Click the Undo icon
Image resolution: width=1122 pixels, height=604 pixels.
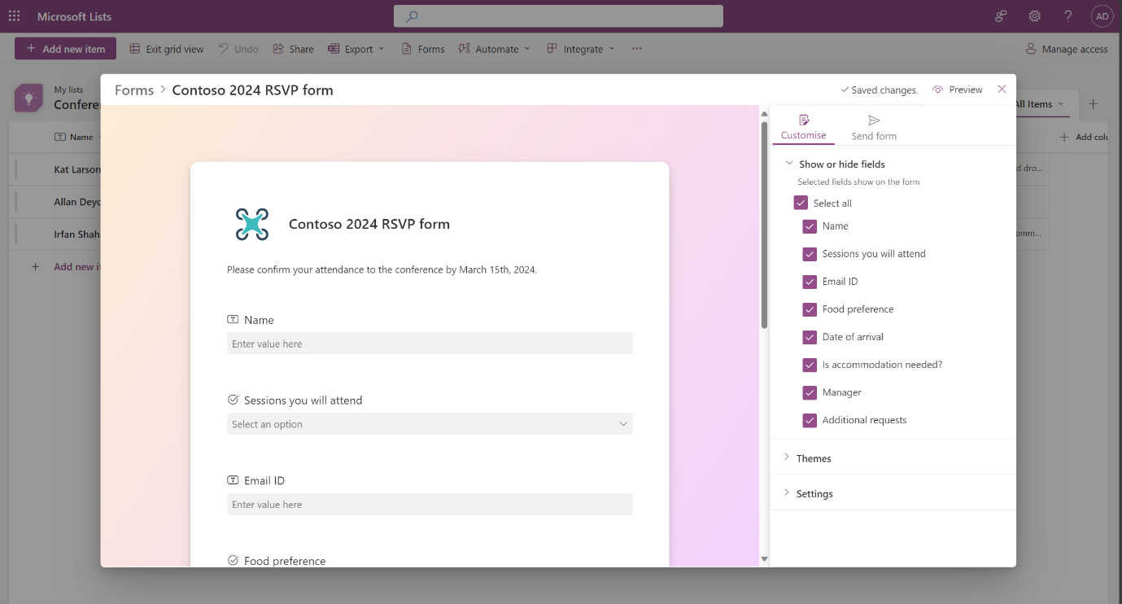223,49
